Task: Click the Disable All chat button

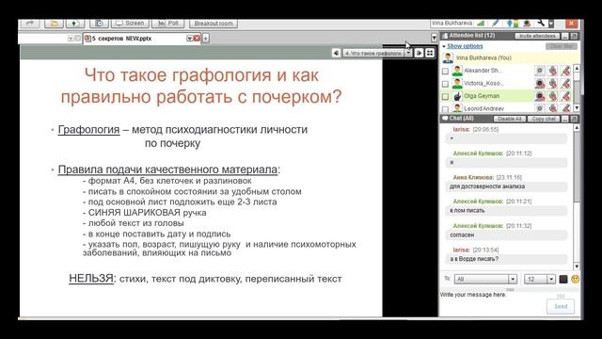Action: pos(510,119)
